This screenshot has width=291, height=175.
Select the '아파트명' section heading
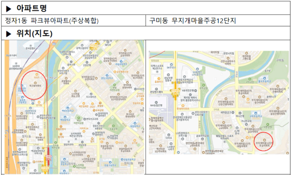tap(31, 8)
